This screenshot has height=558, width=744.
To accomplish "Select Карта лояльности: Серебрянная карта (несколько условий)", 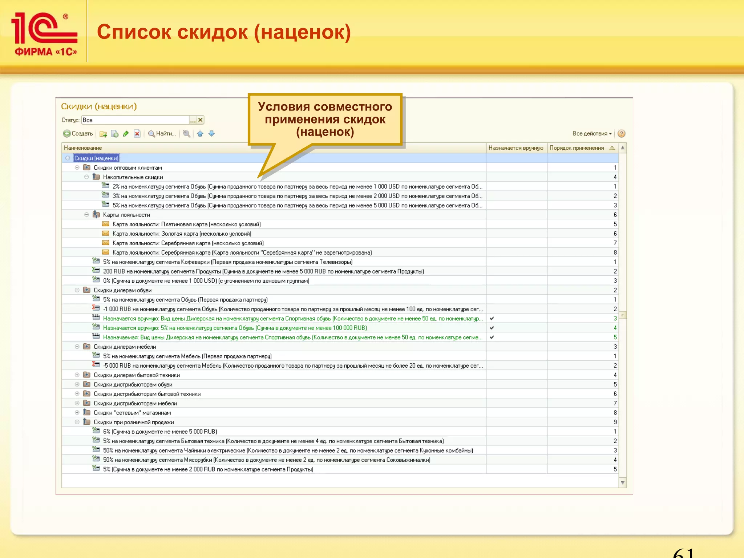I will pos(340,243).
